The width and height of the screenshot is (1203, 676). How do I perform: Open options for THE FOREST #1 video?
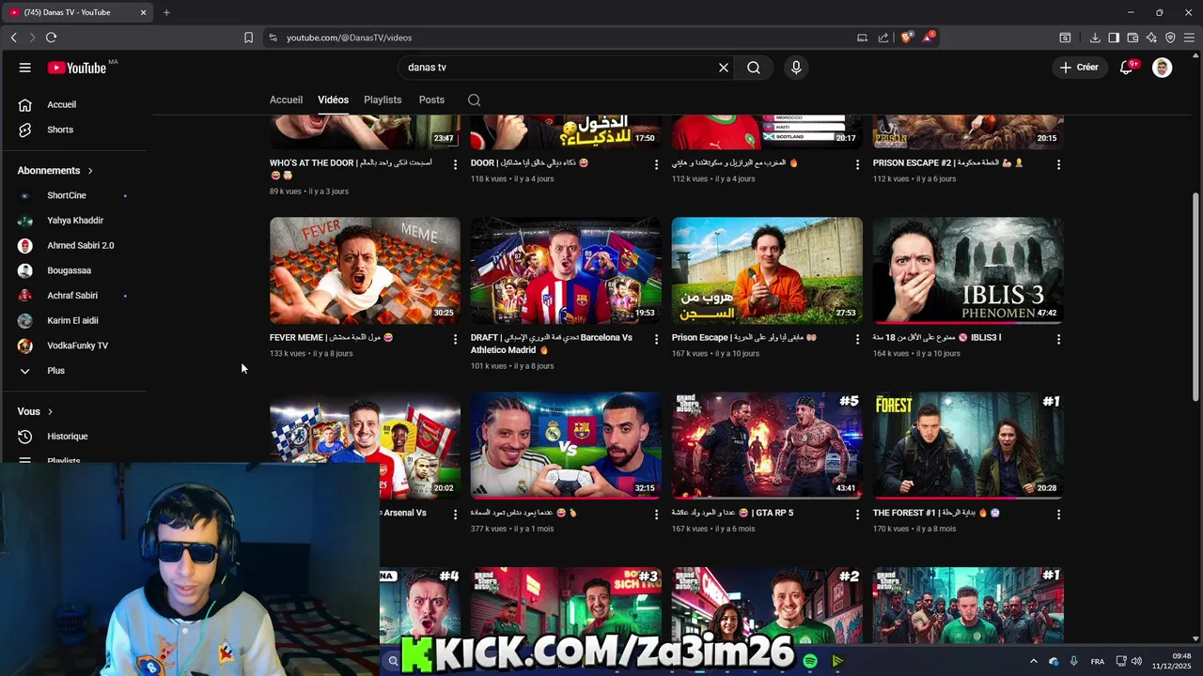pos(1058,515)
